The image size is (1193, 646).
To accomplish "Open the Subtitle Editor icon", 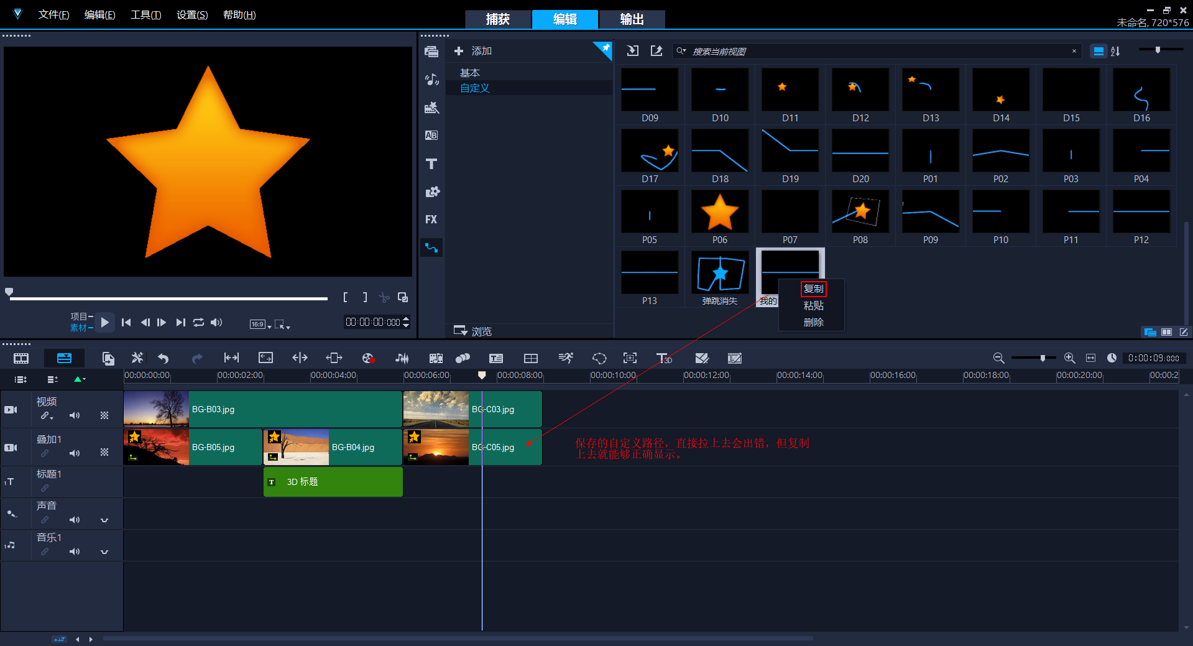I will (x=496, y=358).
